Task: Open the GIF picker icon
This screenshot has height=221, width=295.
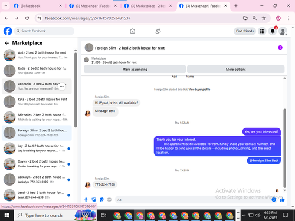Action: [109, 200]
